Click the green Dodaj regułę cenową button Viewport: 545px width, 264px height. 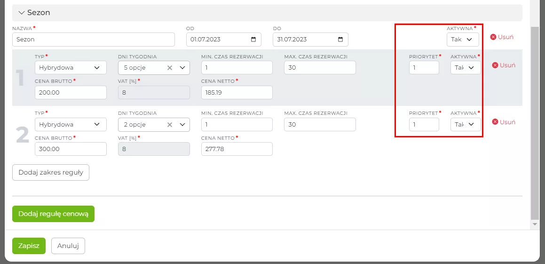[53, 214]
